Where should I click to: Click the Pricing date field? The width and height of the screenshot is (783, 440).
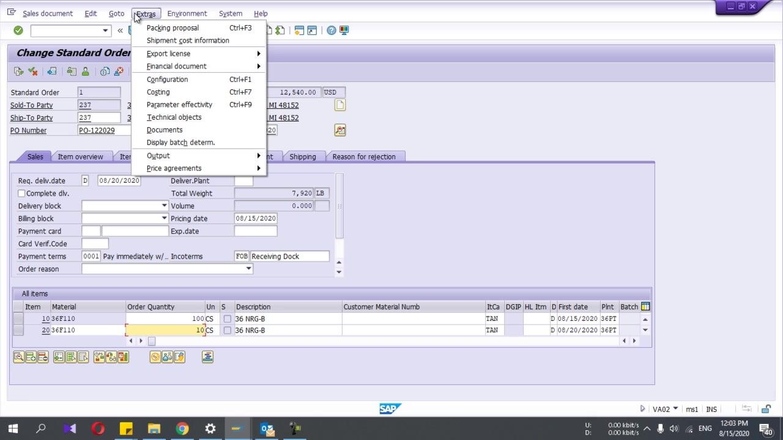coord(256,218)
